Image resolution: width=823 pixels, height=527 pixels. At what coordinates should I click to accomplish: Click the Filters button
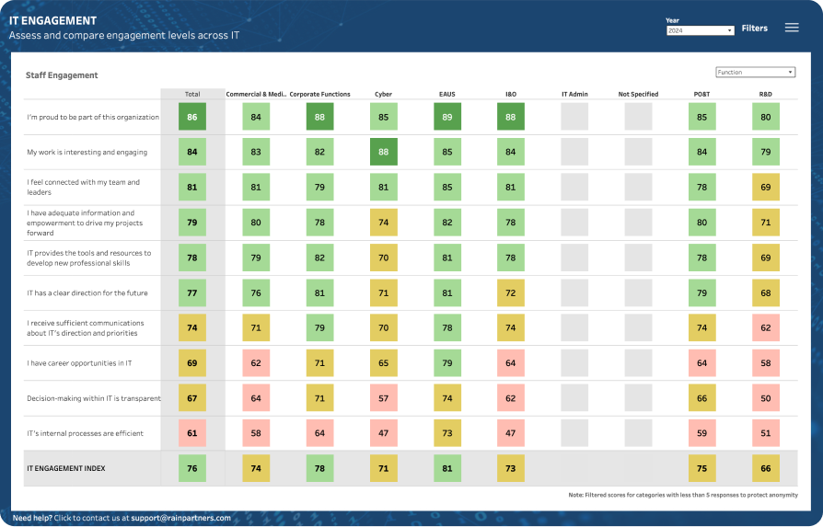(x=754, y=29)
